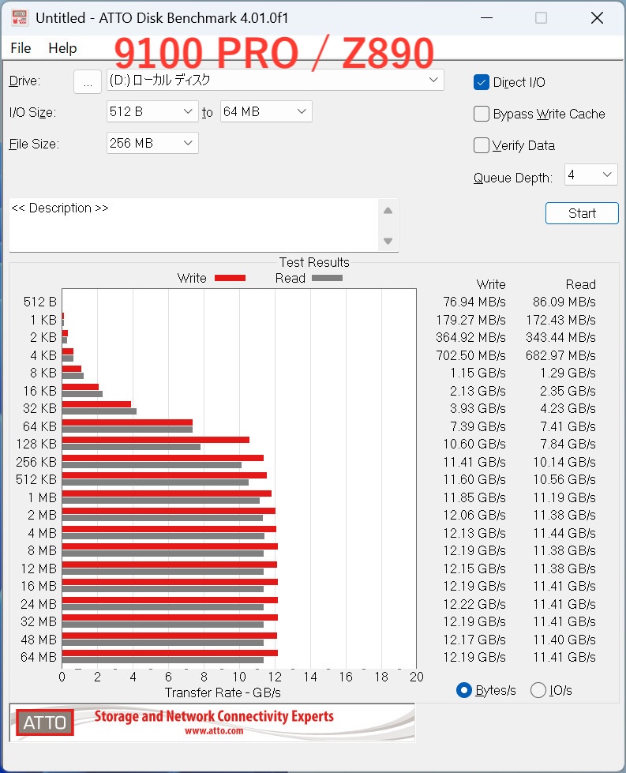This screenshot has height=773, width=626.
Task: Select the IO/s radio button
Action: click(538, 690)
